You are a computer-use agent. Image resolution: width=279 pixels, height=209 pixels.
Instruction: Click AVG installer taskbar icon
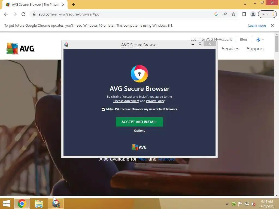click(x=56, y=204)
